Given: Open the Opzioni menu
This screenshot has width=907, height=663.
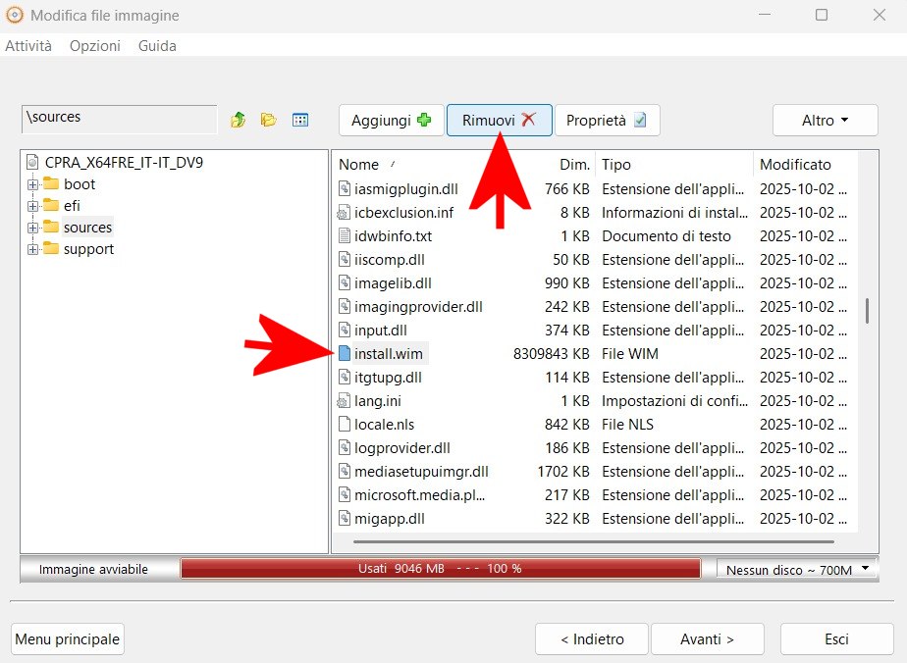Looking at the screenshot, I should pyautogui.click(x=95, y=46).
